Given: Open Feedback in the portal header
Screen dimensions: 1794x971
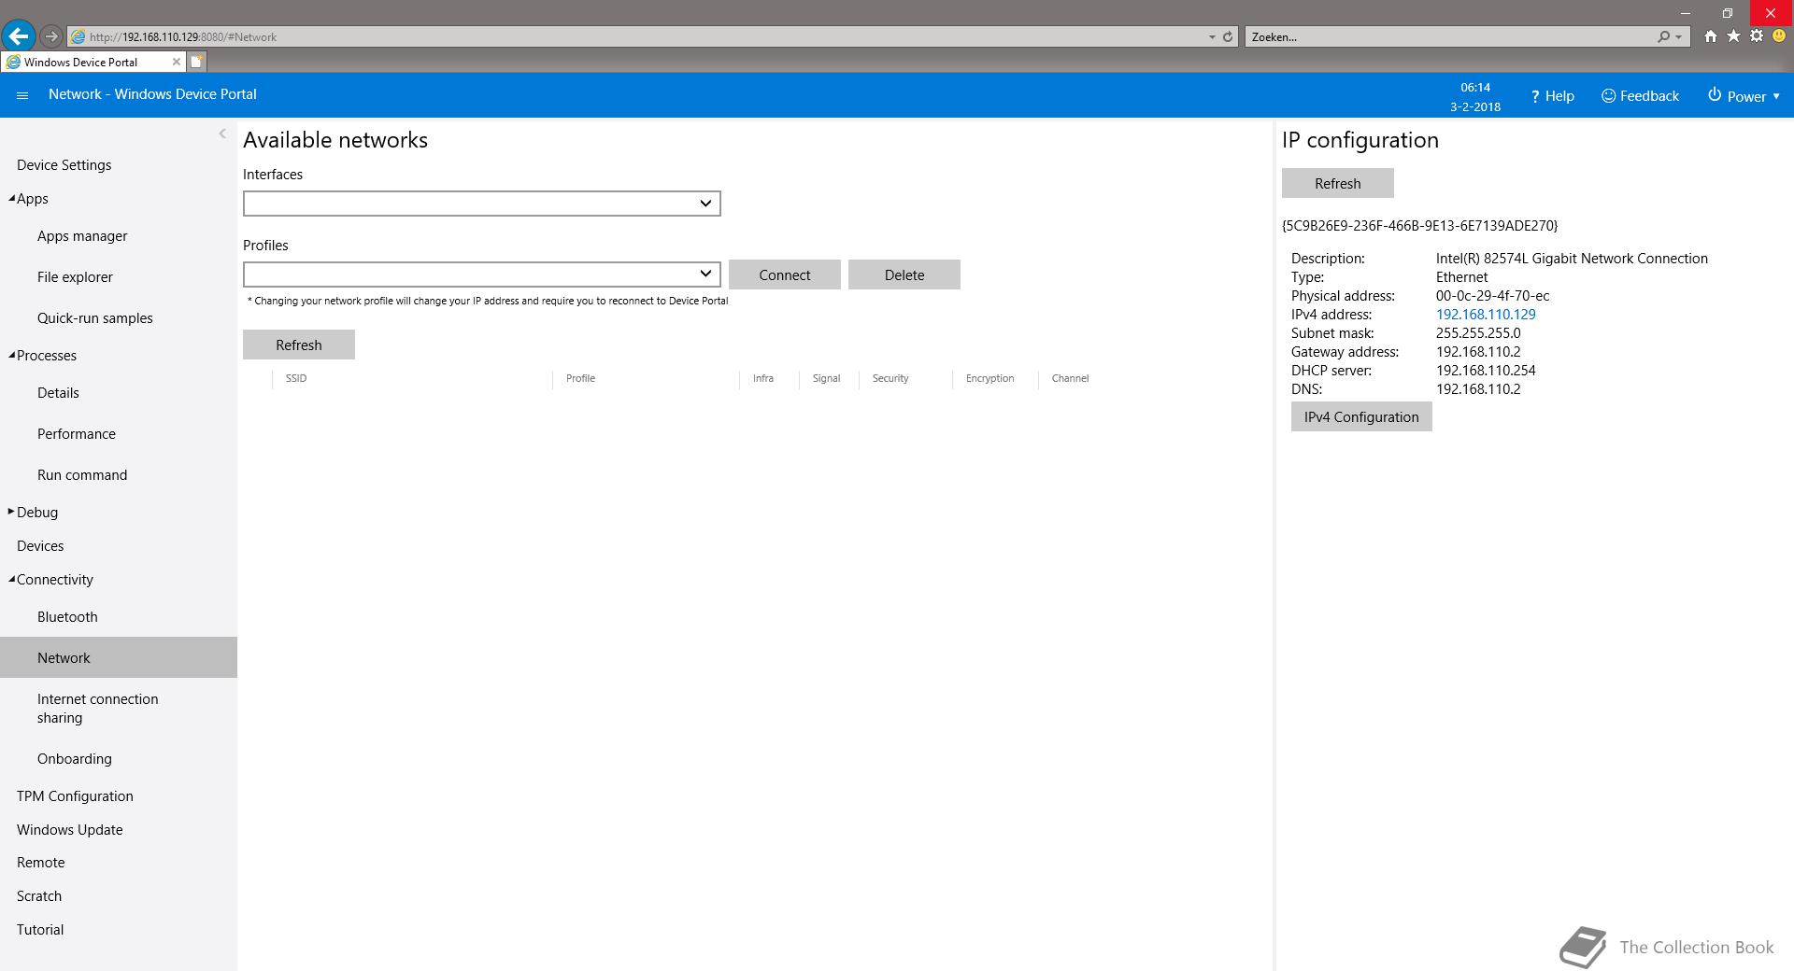Looking at the screenshot, I should click(x=1640, y=96).
